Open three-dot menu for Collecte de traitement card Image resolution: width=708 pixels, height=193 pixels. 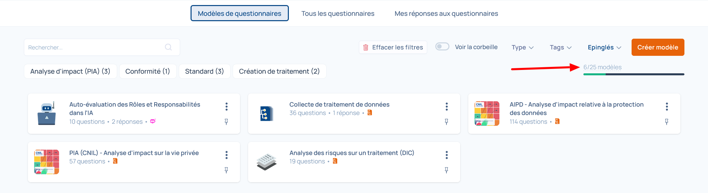pyautogui.click(x=446, y=107)
